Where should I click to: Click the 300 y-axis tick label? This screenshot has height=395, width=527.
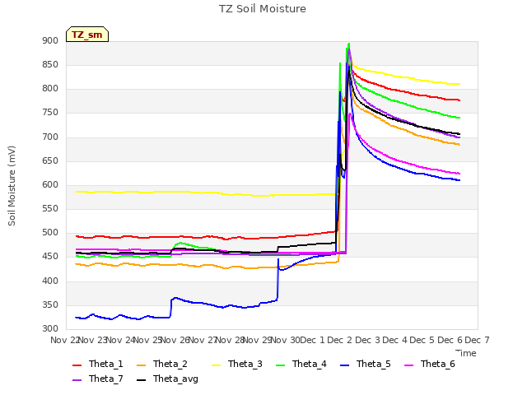50,329
